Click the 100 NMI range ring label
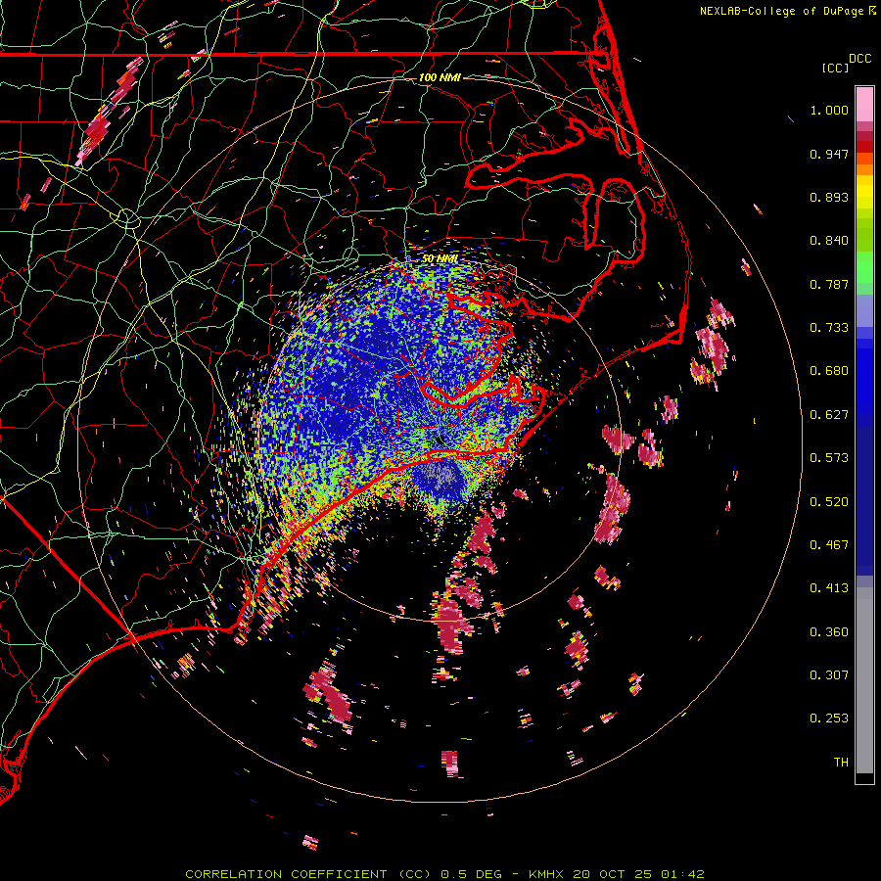The height and width of the screenshot is (881, 881). pos(440,77)
